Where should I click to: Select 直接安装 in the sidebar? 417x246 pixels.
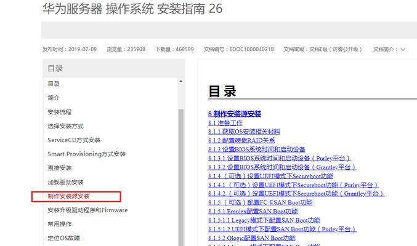coord(60,168)
